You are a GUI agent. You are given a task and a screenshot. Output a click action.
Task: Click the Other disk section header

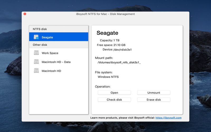click(x=59, y=45)
